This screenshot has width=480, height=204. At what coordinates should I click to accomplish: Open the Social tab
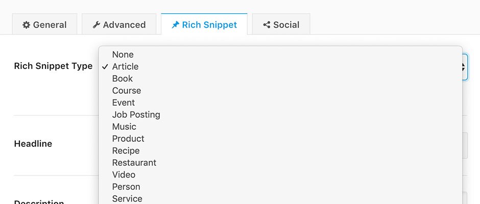281,24
